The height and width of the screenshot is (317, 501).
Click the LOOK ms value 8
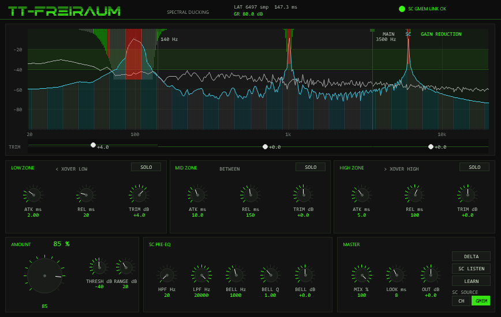[396, 295]
